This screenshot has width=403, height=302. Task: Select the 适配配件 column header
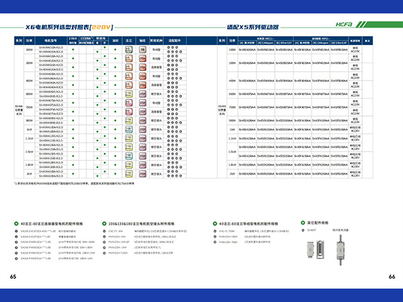[175, 42]
